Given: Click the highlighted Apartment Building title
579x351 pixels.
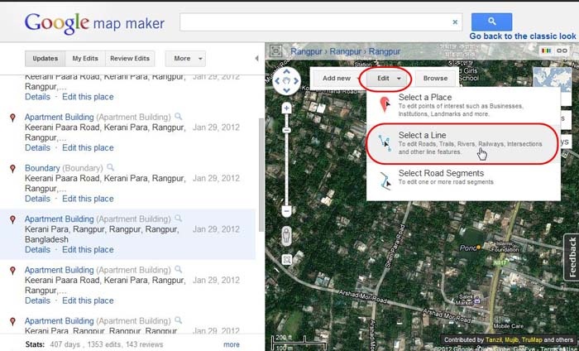Looking at the screenshot, I should 59,219.
